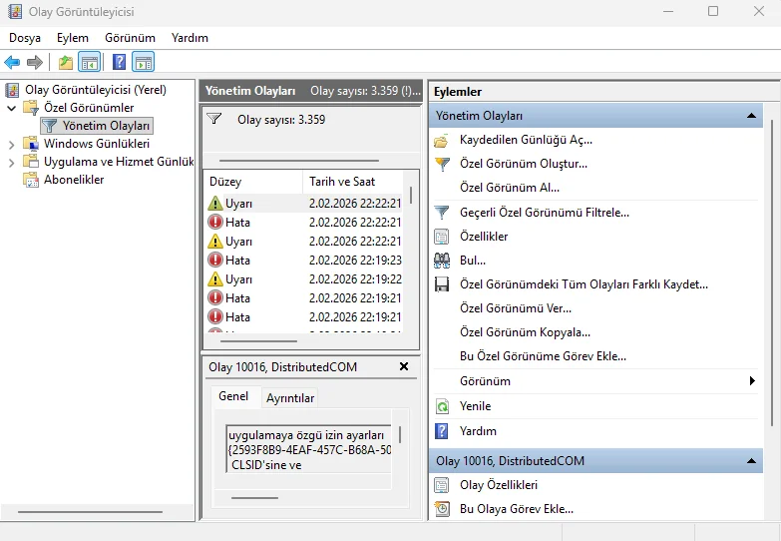Screen dimensions: 781x541
Task: Click the Özel Görünümler folder icon
Action: 31,107
